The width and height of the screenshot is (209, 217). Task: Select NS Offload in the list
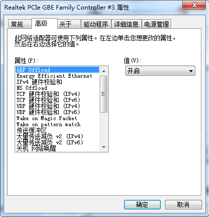tap(57, 88)
